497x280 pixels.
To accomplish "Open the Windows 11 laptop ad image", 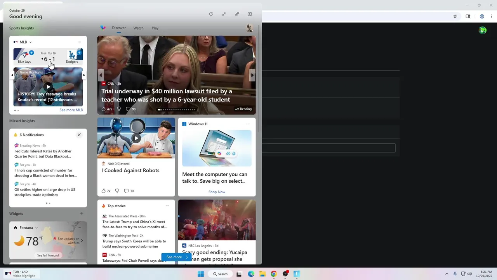I will [x=217, y=148].
